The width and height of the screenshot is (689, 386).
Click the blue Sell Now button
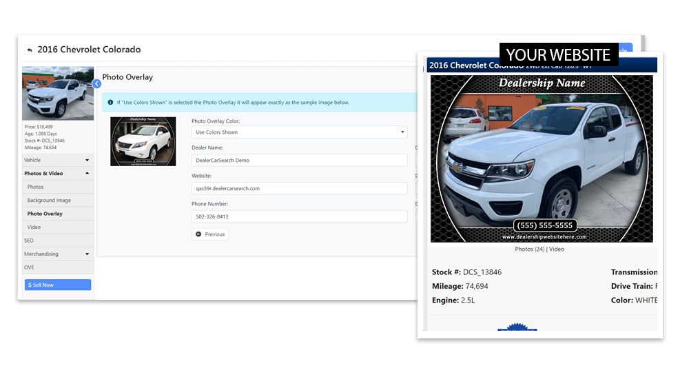click(58, 285)
